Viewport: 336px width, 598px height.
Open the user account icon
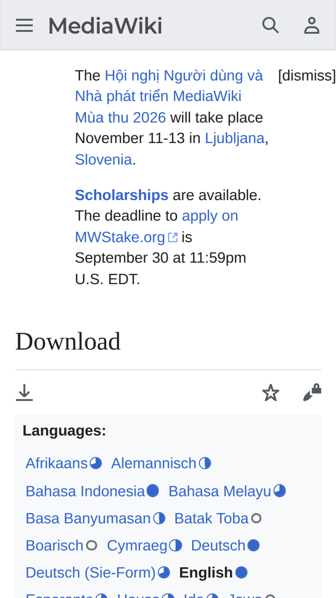point(312,25)
